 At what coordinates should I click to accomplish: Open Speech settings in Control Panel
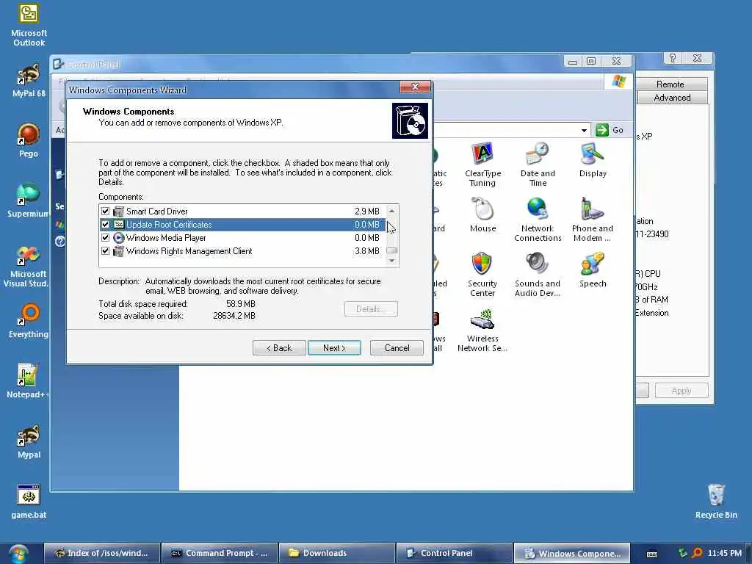593,270
